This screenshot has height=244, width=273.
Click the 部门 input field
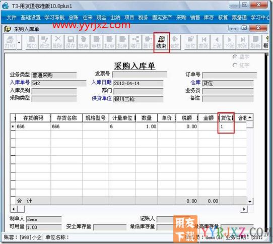click(138, 91)
